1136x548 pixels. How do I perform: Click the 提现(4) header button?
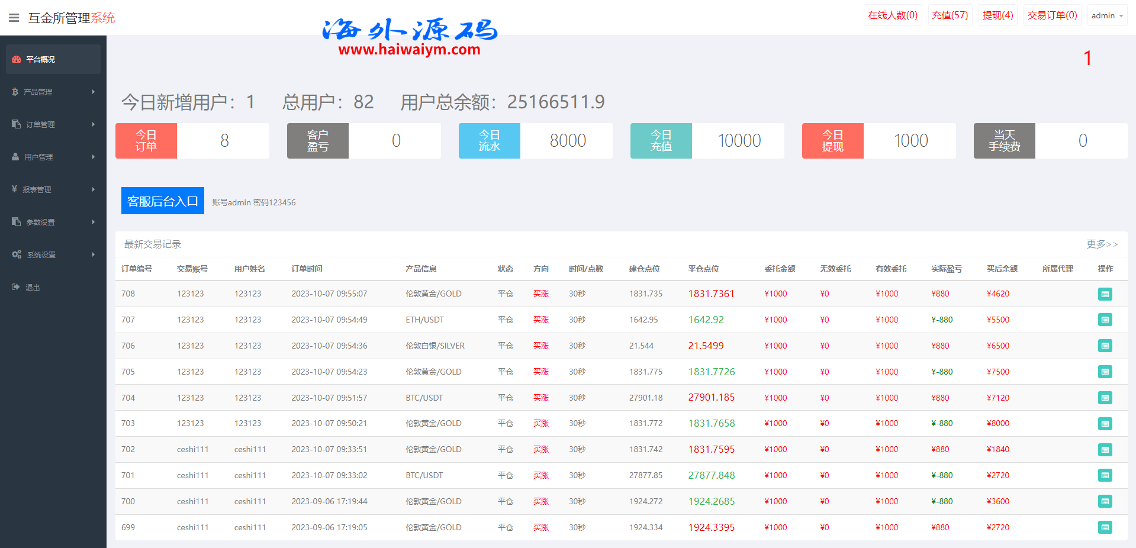(x=997, y=15)
